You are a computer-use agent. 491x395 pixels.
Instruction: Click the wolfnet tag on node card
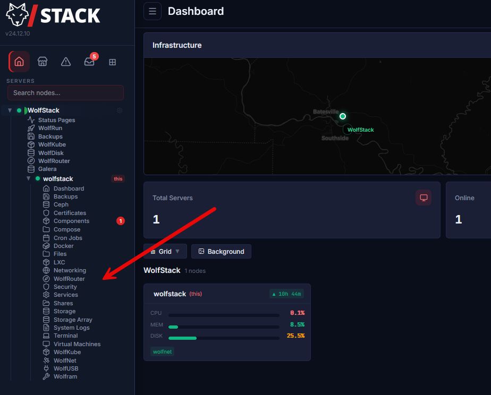click(162, 351)
